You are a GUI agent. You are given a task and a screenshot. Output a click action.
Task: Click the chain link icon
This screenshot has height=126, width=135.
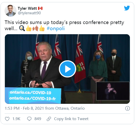pyautogui.click(x=49, y=119)
